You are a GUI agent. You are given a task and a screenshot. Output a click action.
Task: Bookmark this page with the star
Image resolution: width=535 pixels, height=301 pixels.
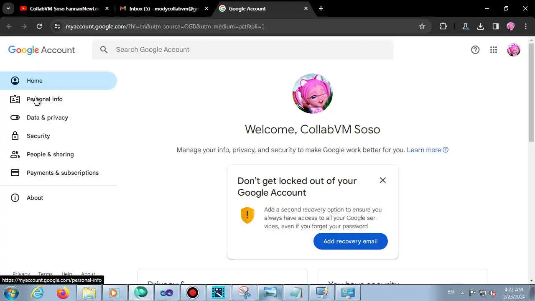click(x=422, y=26)
